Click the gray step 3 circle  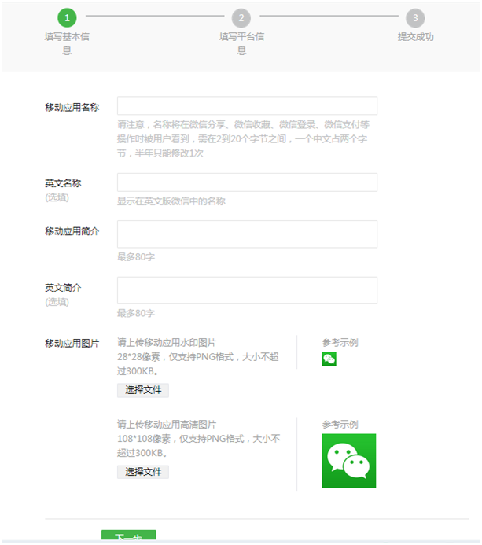[x=414, y=17]
